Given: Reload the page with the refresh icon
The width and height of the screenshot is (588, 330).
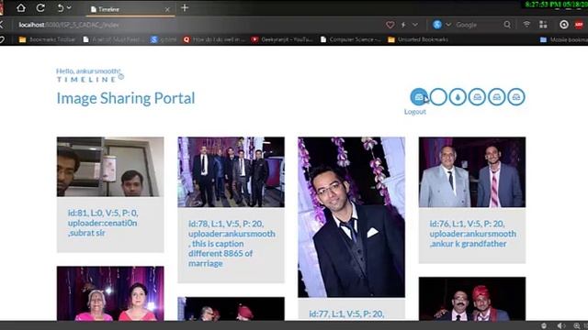Looking at the screenshot, I should tap(40, 8).
